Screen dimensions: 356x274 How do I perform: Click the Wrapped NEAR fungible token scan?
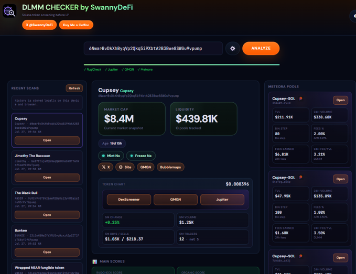click(x=47, y=268)
